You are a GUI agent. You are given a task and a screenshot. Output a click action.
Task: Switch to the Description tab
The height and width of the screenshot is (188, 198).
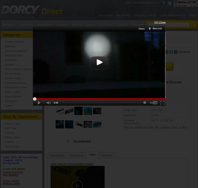(x=57, y=156)
